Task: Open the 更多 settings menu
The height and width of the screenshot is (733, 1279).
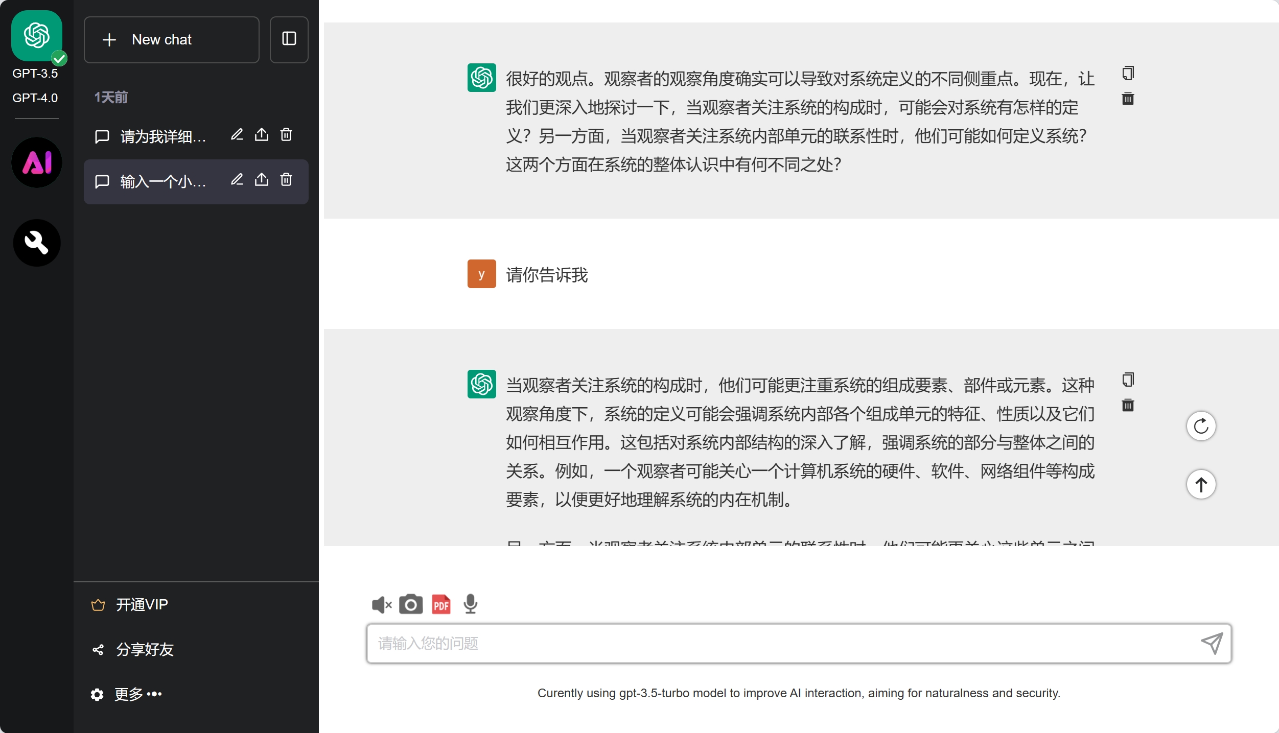Action: pyautogui.click(x=128, y=694)
